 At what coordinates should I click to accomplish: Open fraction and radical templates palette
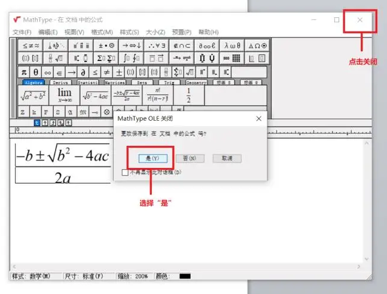pyautogui.click(x=56, y=58)
